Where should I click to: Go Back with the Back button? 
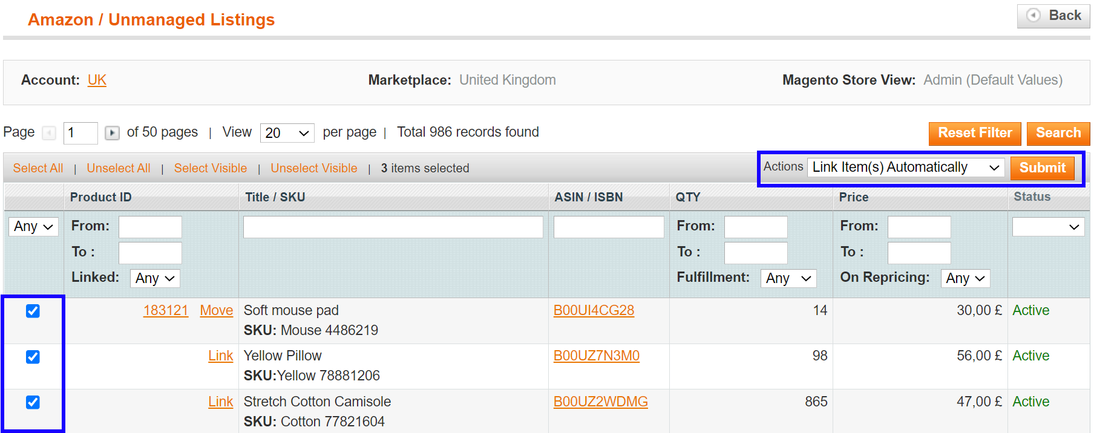click(x=1053, y=16)
